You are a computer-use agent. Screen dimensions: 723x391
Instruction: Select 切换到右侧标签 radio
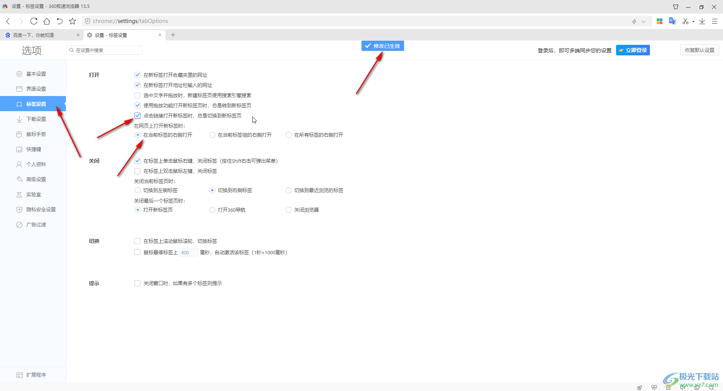click(212, 190)
